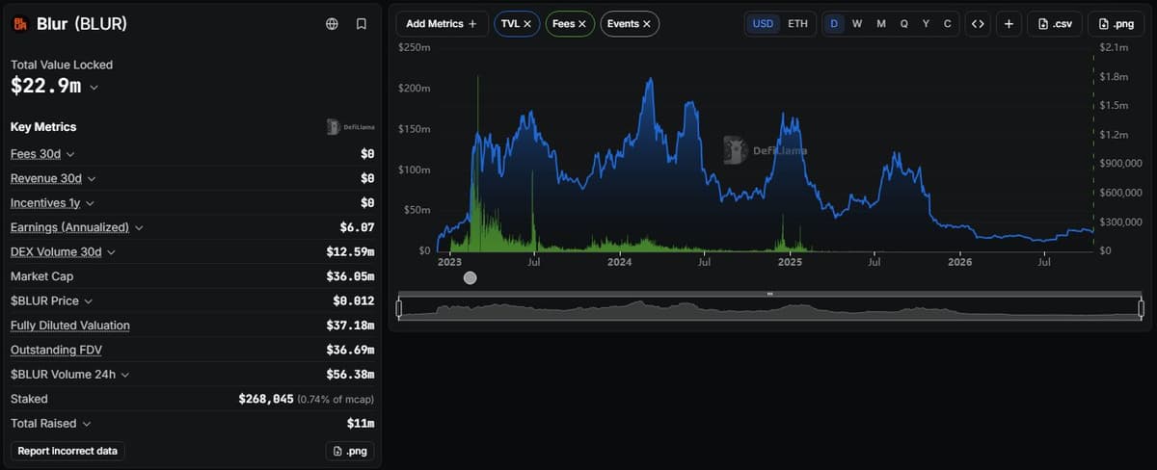This screenshot has height=470, width=1157.
Task: Remove the Events chip
Action: (x=646, y=23)
